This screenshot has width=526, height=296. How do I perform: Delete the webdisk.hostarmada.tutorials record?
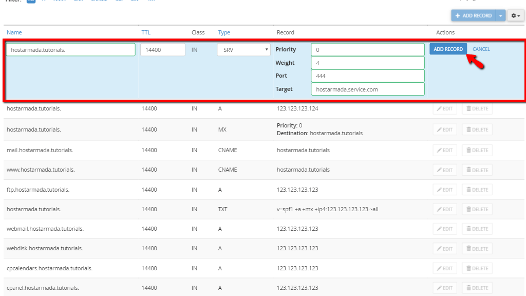pyautogui.click(x=477, y=249)
